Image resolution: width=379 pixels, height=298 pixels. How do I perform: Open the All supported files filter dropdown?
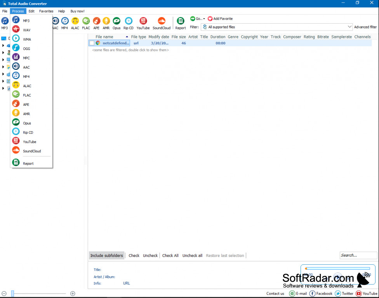pyautogui.click(x=276, y=27)
